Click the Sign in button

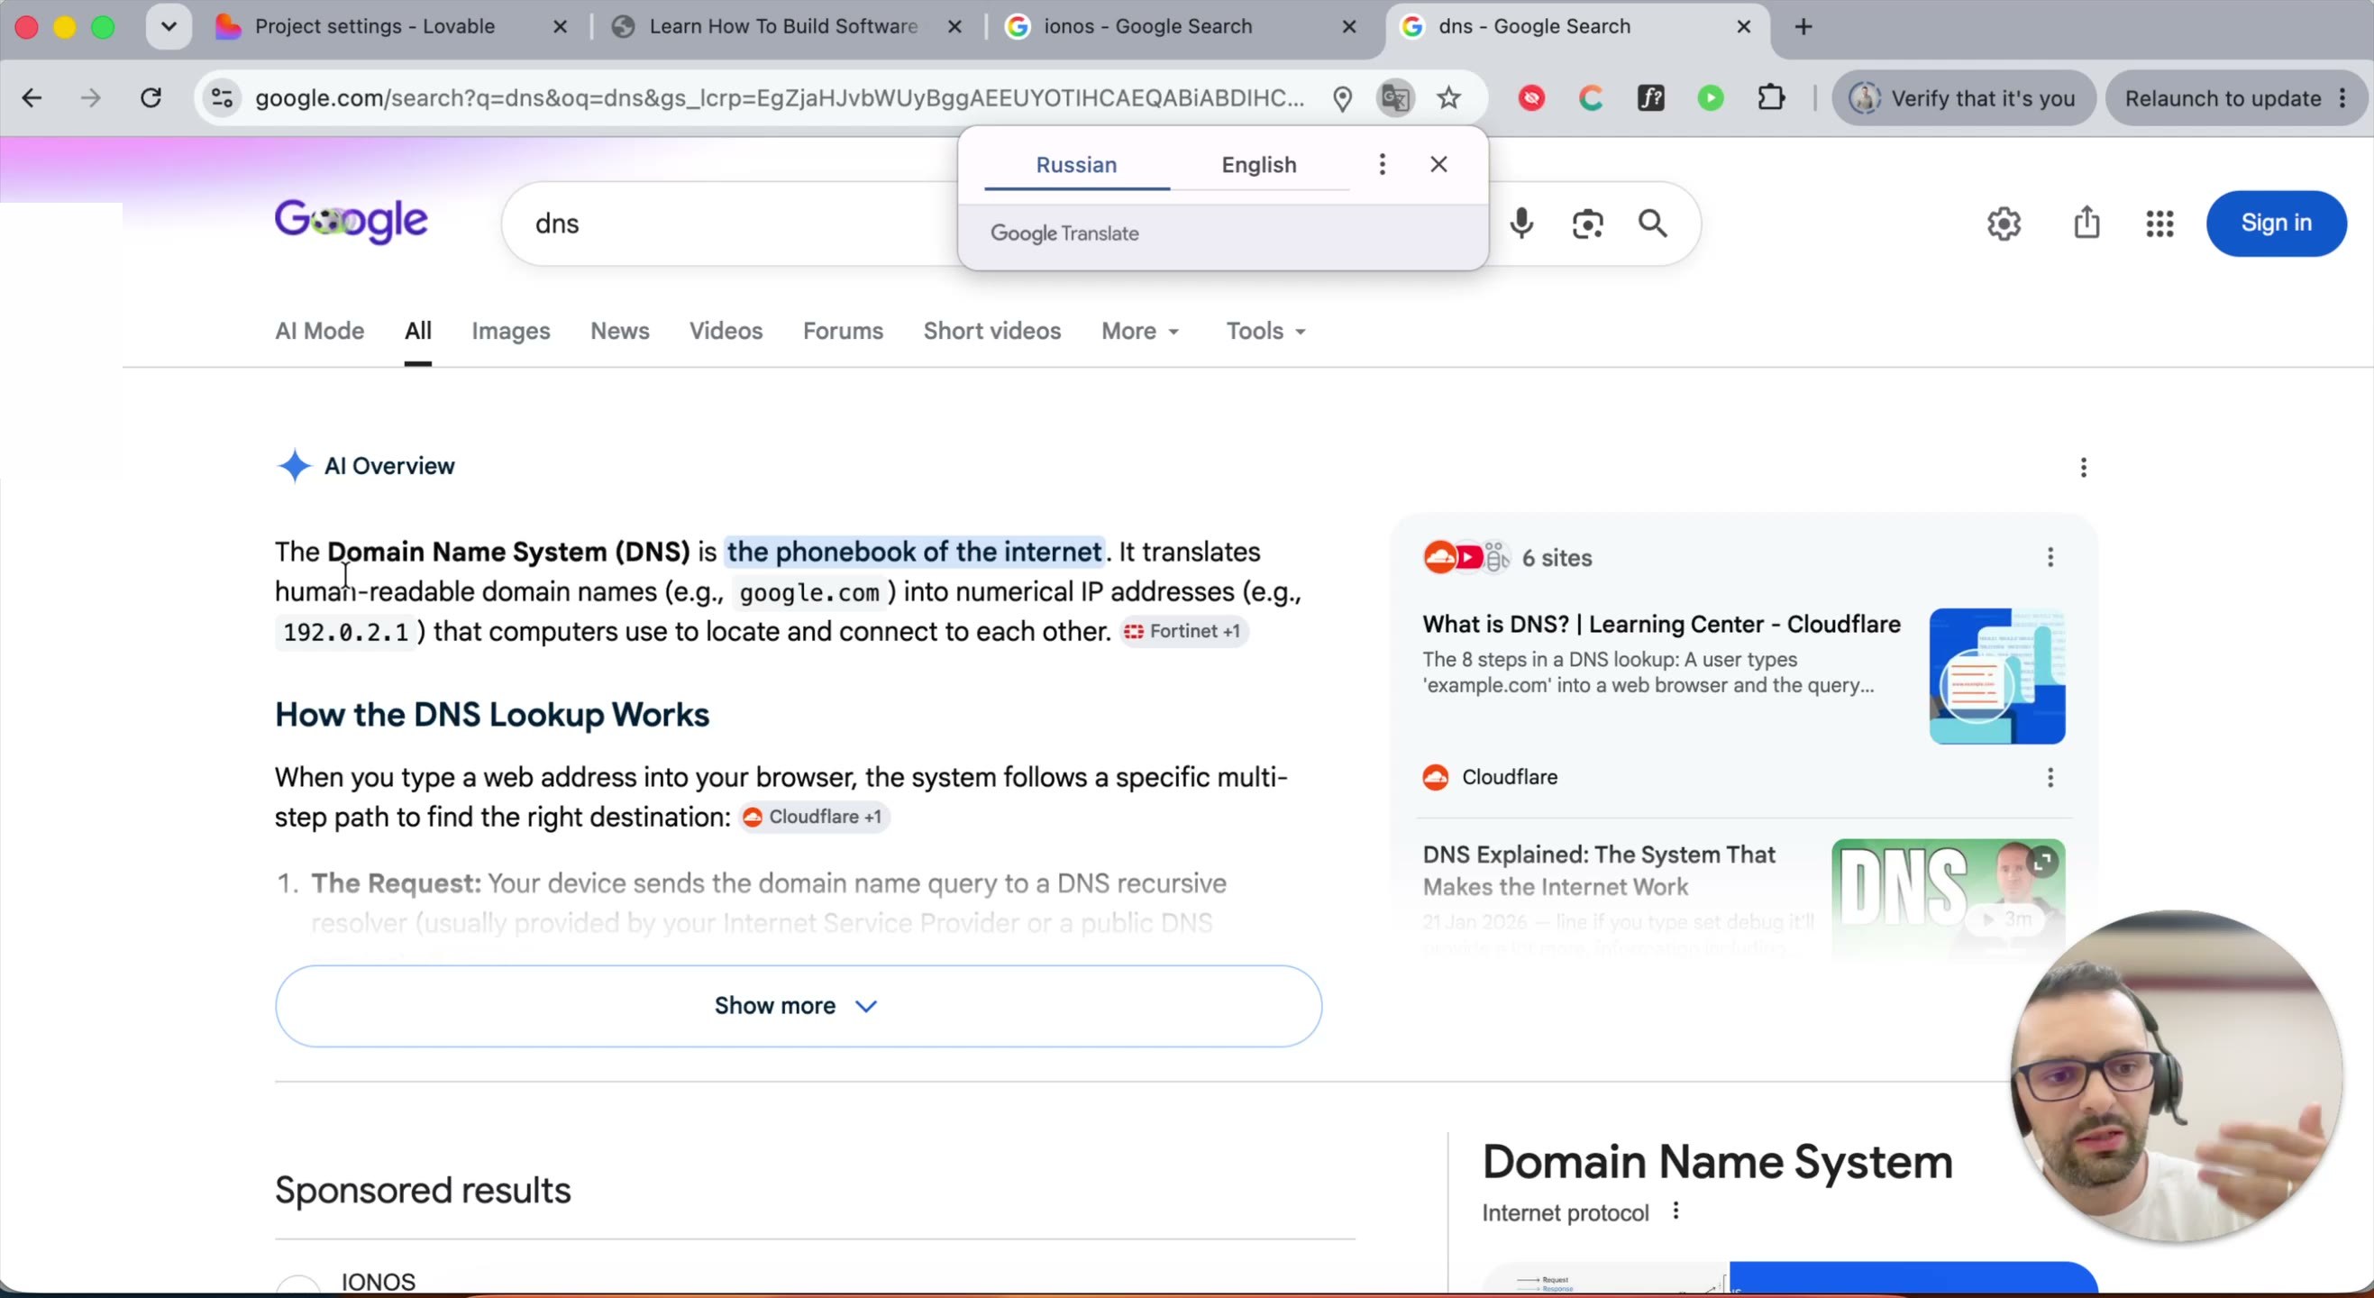coord(2276,224)
